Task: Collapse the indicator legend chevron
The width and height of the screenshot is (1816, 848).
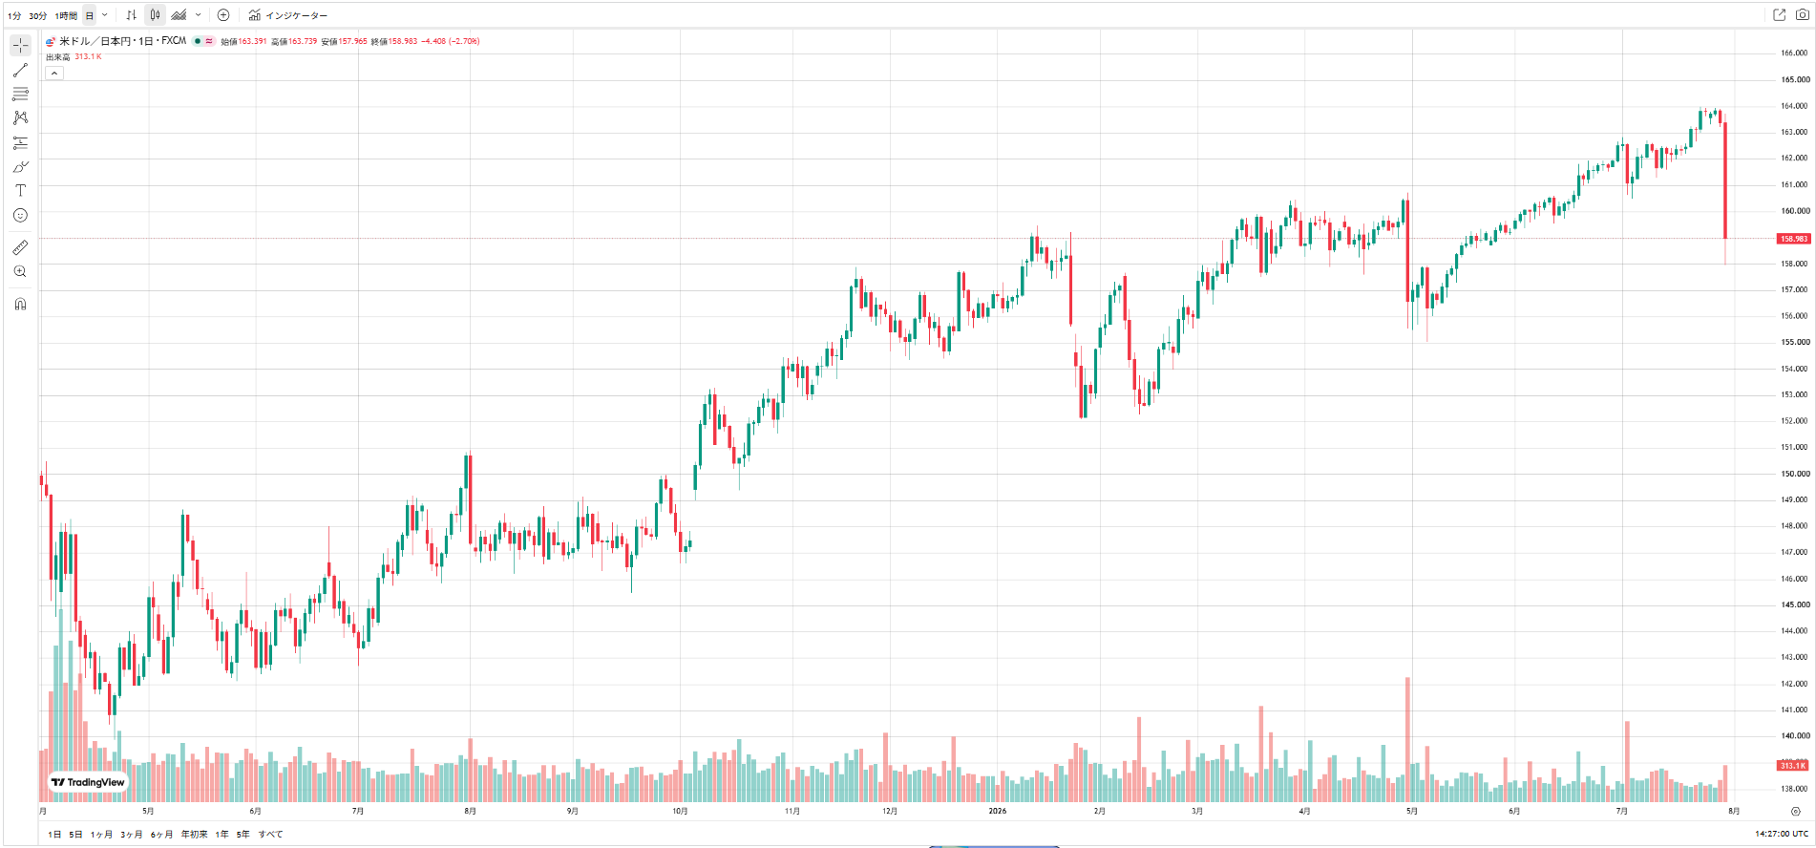Action: tap(54, 73)
